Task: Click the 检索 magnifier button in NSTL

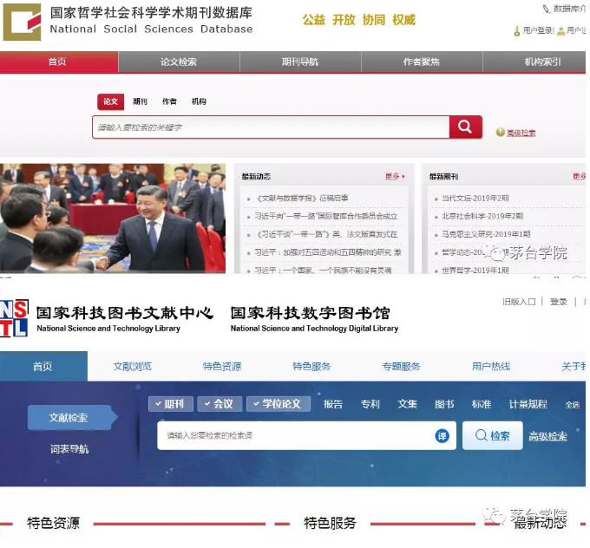Action: click(x=492, y=435)
